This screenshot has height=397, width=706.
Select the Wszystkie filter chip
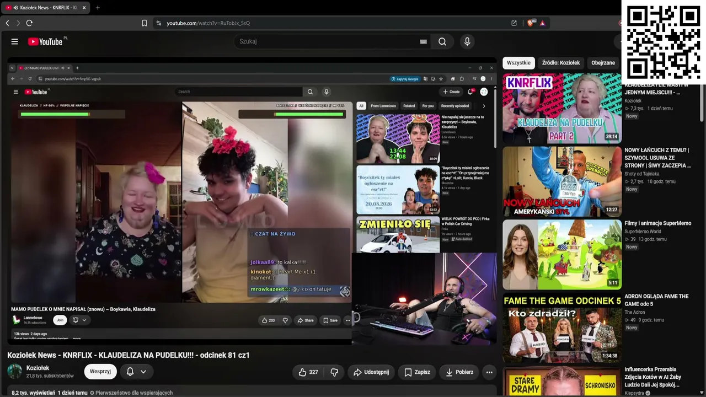point(518,63)
